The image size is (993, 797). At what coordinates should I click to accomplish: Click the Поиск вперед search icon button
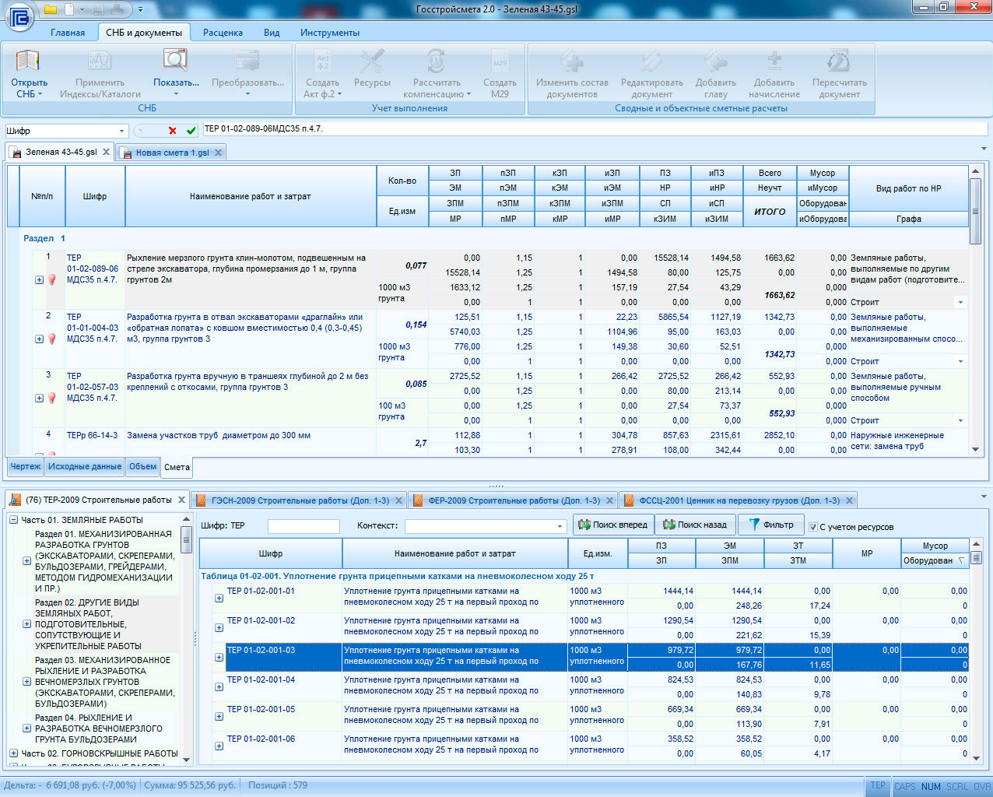pos(612,525)
